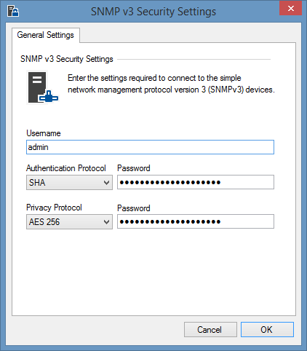Screen dimensions: 307x351
Task: Click the server network device icon
Action: pos(43,87)
